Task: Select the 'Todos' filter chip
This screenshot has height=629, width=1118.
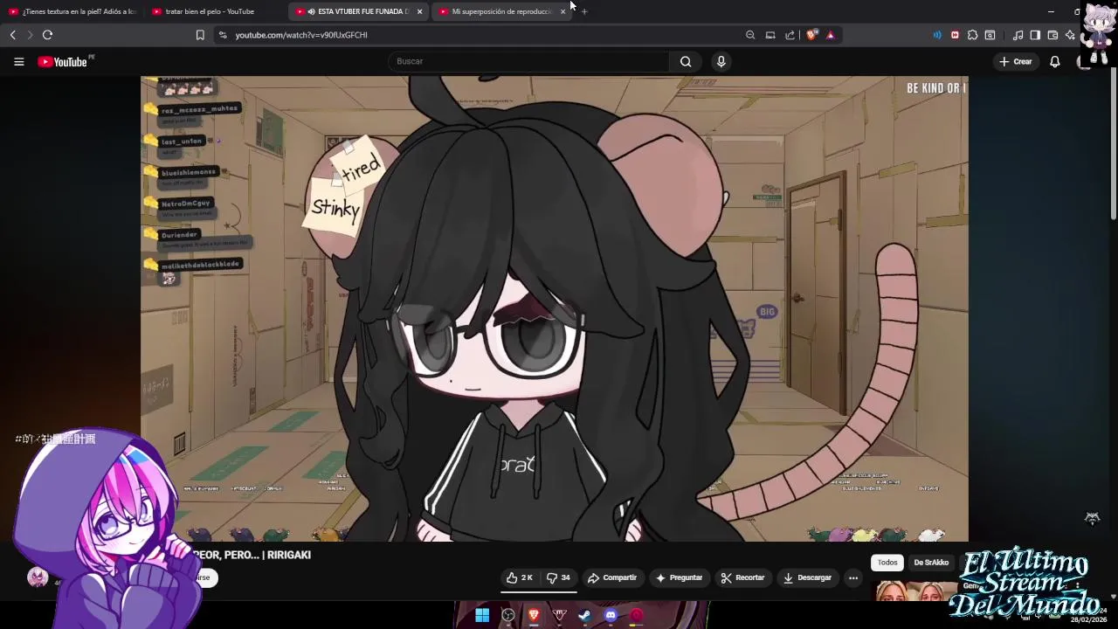Action: pyautogui.click(x=887, y=563)
